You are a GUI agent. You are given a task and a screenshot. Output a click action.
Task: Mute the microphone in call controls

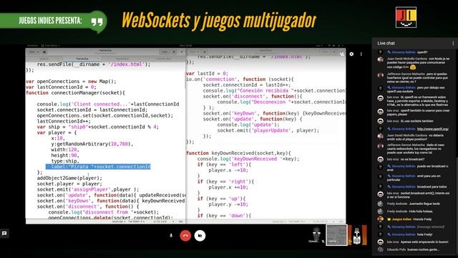click(171, 236)
